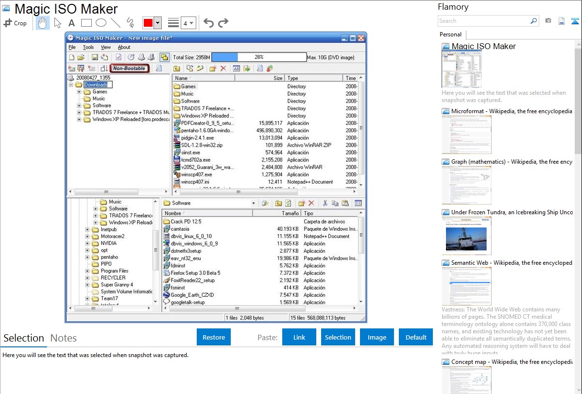Viewport: 582px width, 394px height.
Task: Open the Tools menu in Magic ISO Maker
Action: [88, 47]
